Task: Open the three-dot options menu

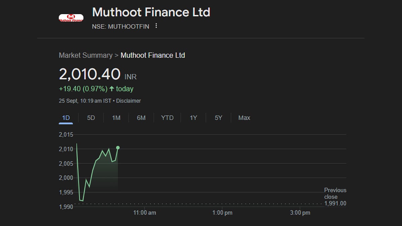Action: [x=156, y=26]
